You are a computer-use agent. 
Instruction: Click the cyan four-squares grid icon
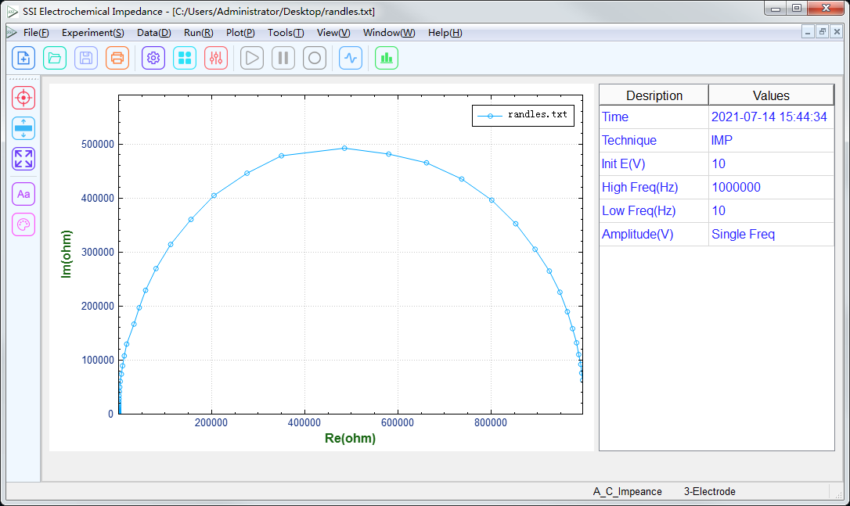pos(185,58)
